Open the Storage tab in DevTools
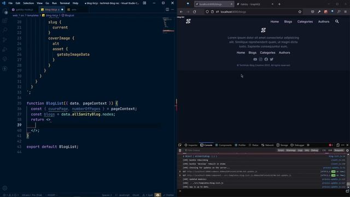The image size is (350, 197). click(282, 145)
